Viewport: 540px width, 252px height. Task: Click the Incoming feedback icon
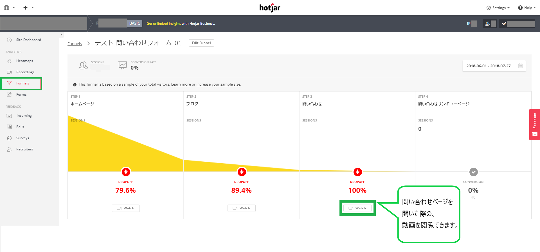pyautogui.click(x=9, y=116)
